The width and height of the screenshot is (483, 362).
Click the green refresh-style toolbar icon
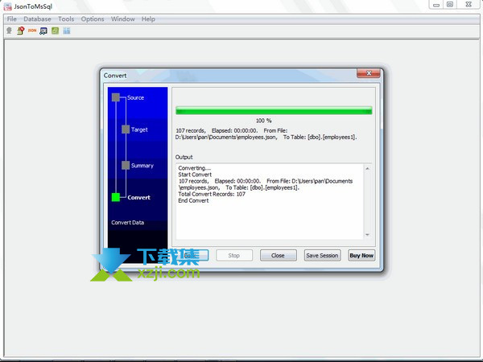coord(55,31)
